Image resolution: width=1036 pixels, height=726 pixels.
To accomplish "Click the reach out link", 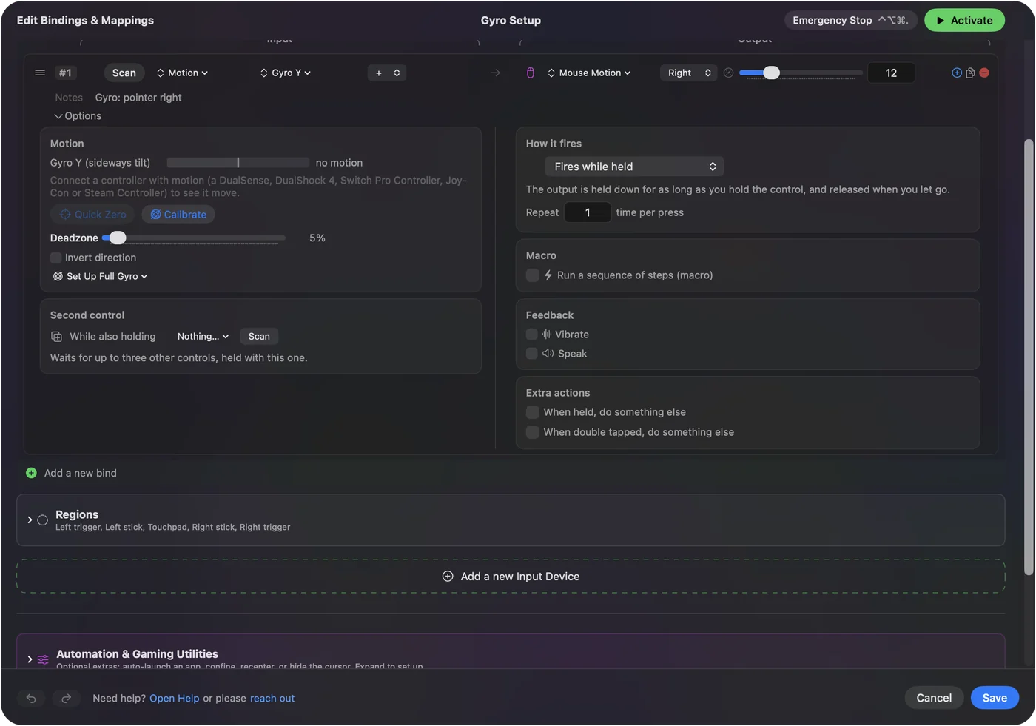I will (272, 698).
